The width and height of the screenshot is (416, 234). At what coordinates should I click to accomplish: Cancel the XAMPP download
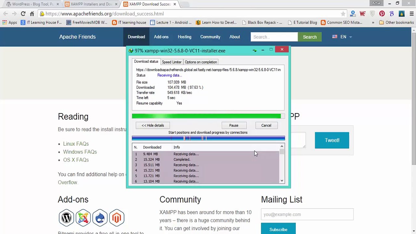click(266, 125)
